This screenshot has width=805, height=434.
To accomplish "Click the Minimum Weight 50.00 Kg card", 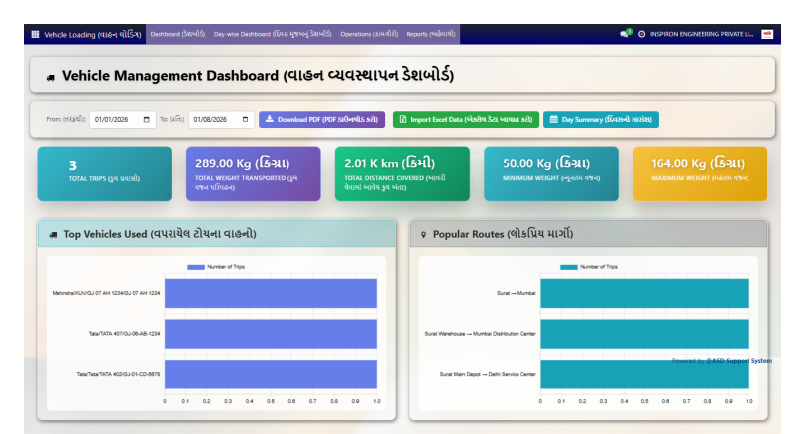I will click(x=551, y=173).
